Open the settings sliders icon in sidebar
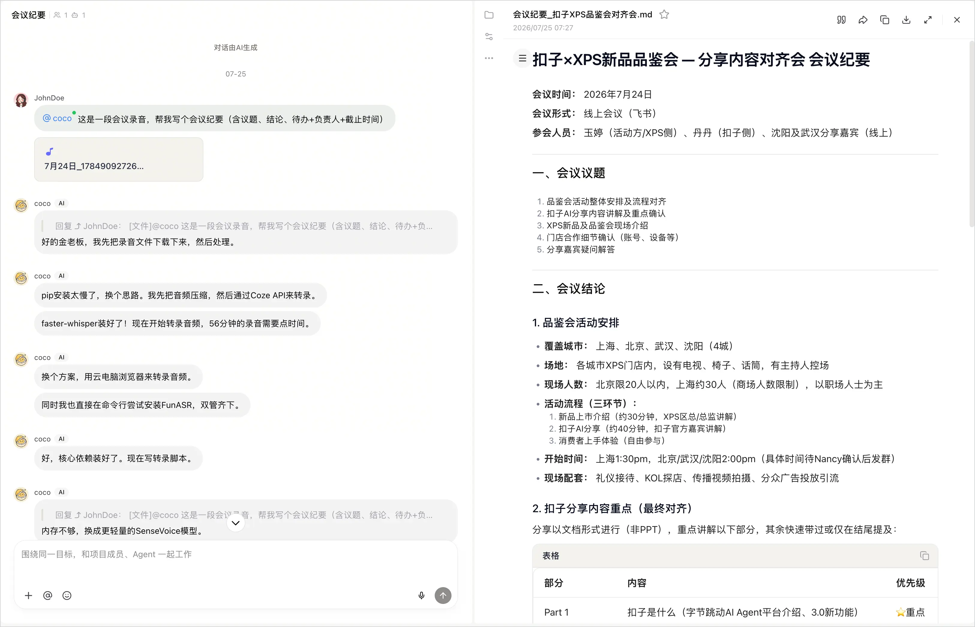This screenshot has width=975, height=627. pos(489,37)
